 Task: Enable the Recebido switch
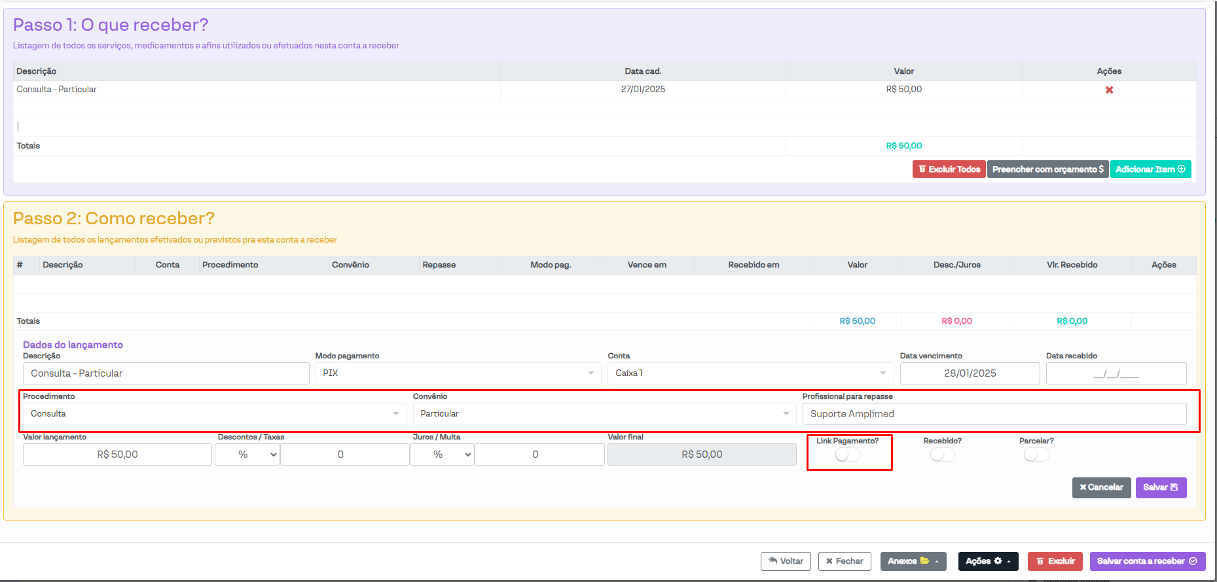pyautogui.click(x=942, y=454)
